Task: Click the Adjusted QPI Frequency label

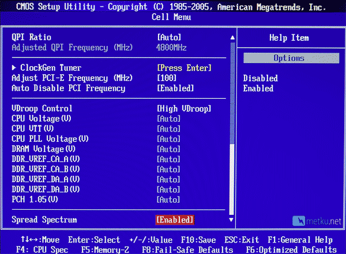Action: pos(72,48)
